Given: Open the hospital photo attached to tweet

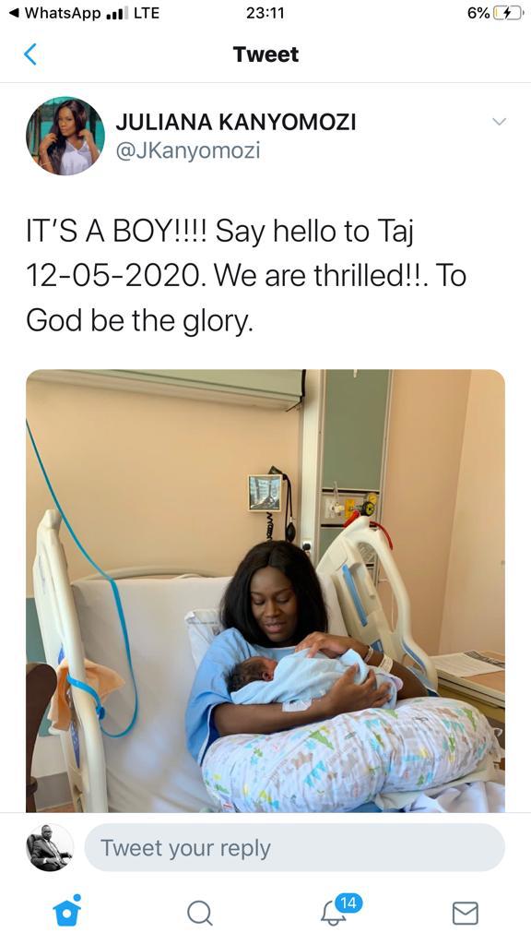Looking at the screenshot, I should click(265, 591).
